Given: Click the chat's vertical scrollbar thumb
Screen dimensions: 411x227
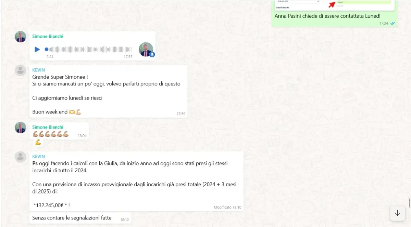Looking at the screenshot, I should point(410,203).
